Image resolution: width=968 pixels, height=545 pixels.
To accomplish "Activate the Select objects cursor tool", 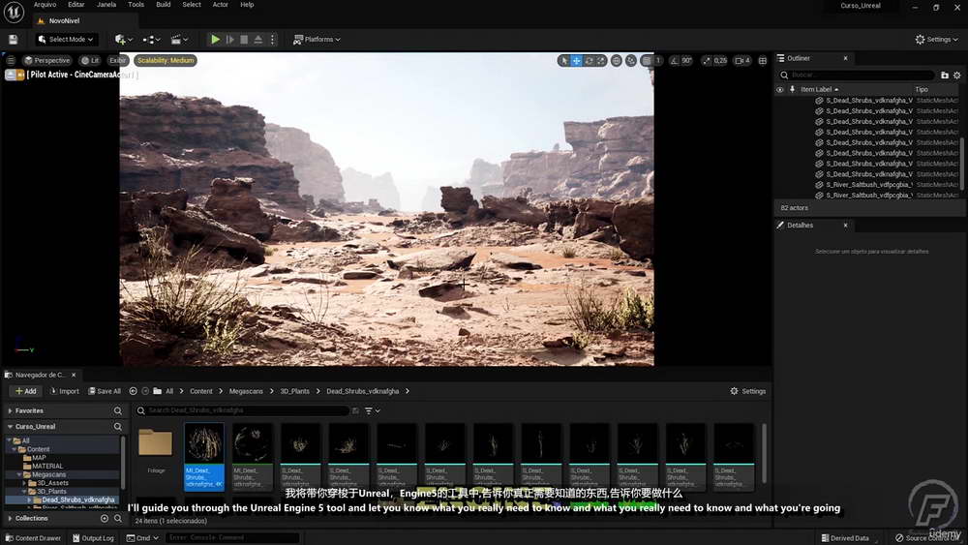I will 563,60.
